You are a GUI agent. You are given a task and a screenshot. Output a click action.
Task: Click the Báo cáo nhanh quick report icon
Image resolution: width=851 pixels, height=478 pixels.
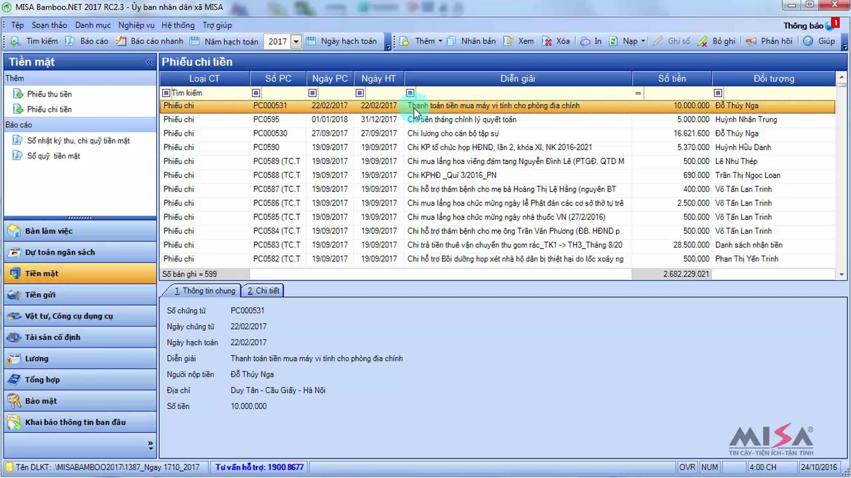coord(121,41)
